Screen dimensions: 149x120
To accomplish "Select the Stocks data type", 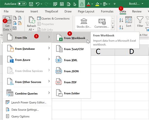I will [x=84, y=23].
